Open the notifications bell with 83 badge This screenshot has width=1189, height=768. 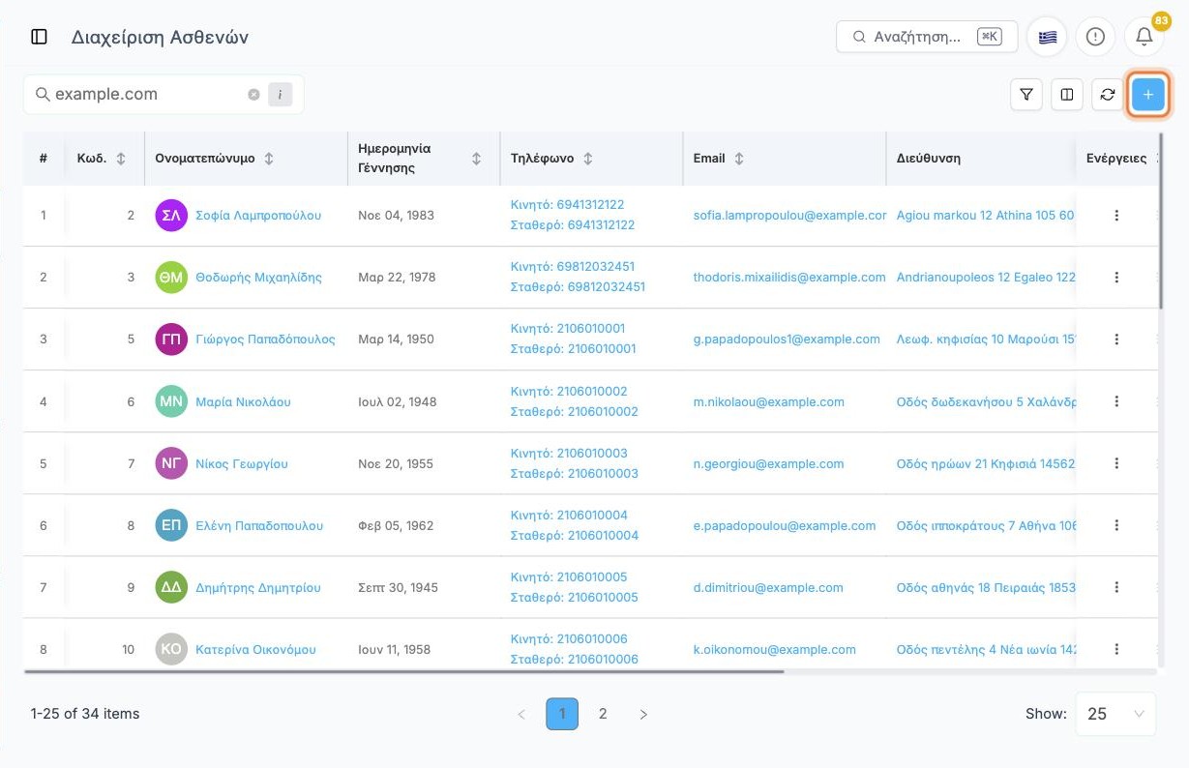coord(1144,37)
